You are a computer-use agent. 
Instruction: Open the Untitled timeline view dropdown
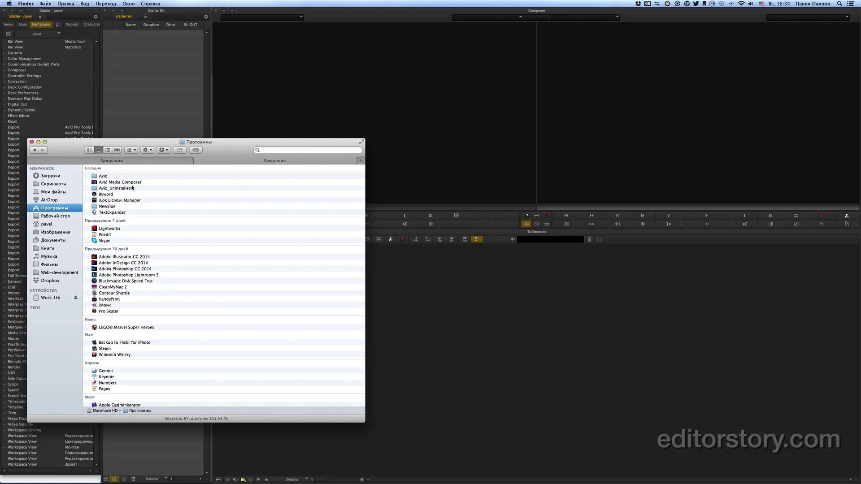click(x=294, y=480)
